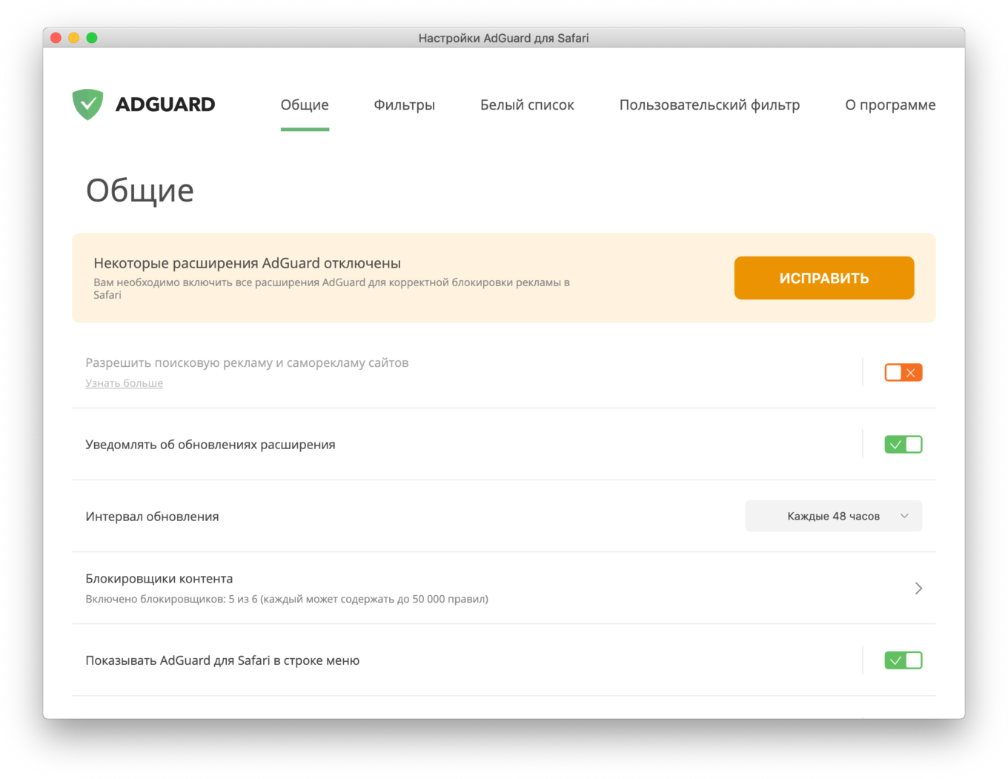Close the AdGuard settings window
Viewport: 1008px width, 779px height.
click(x=56, y=38)
